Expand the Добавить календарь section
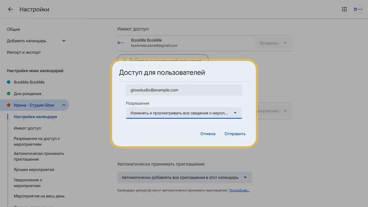The height and width of the screenshot is (207, 368). pyautogui.click(x=64, y=41)
